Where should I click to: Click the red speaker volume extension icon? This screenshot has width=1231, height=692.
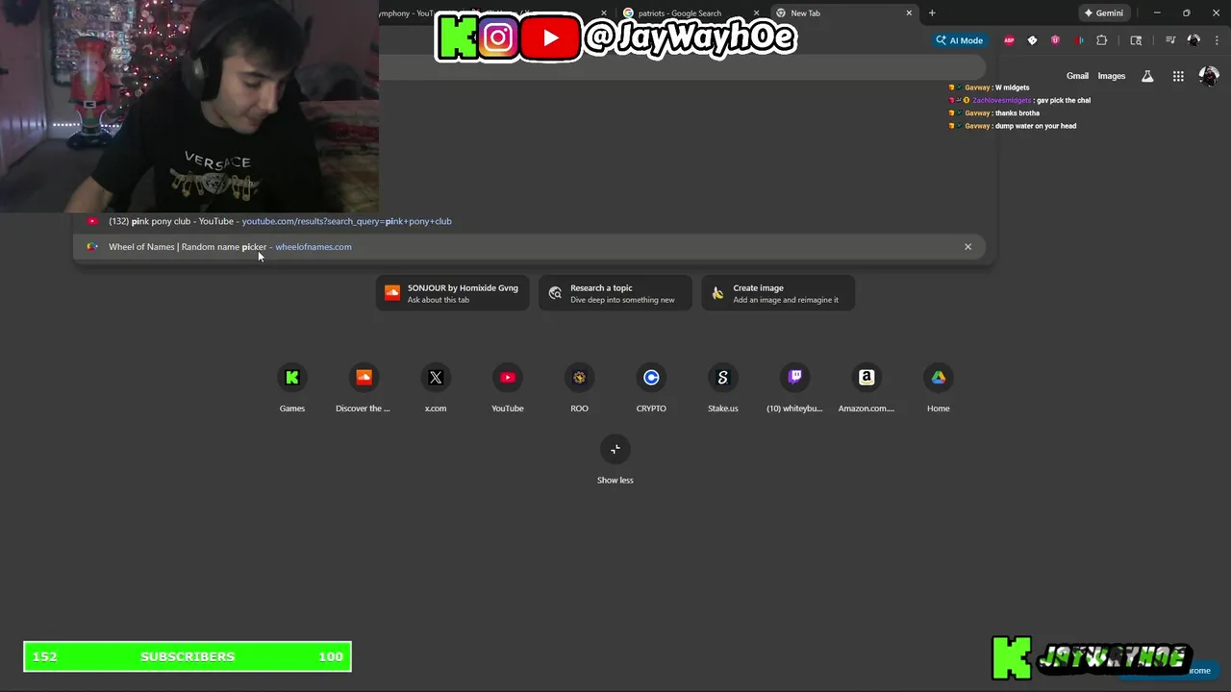(x=1078, y=40)
